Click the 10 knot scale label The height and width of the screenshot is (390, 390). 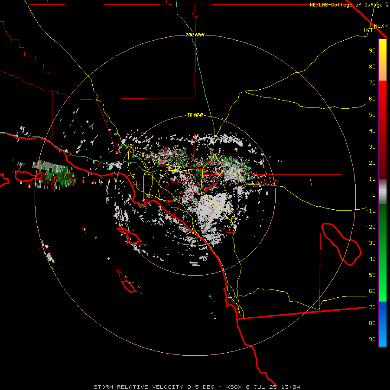click(x=372, y=179)
